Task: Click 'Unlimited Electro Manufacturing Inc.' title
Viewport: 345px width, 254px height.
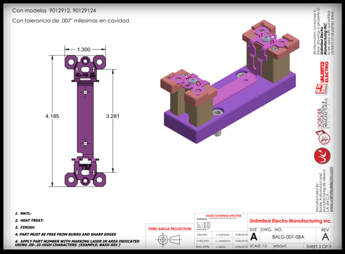Action: (x=291, y=221)
